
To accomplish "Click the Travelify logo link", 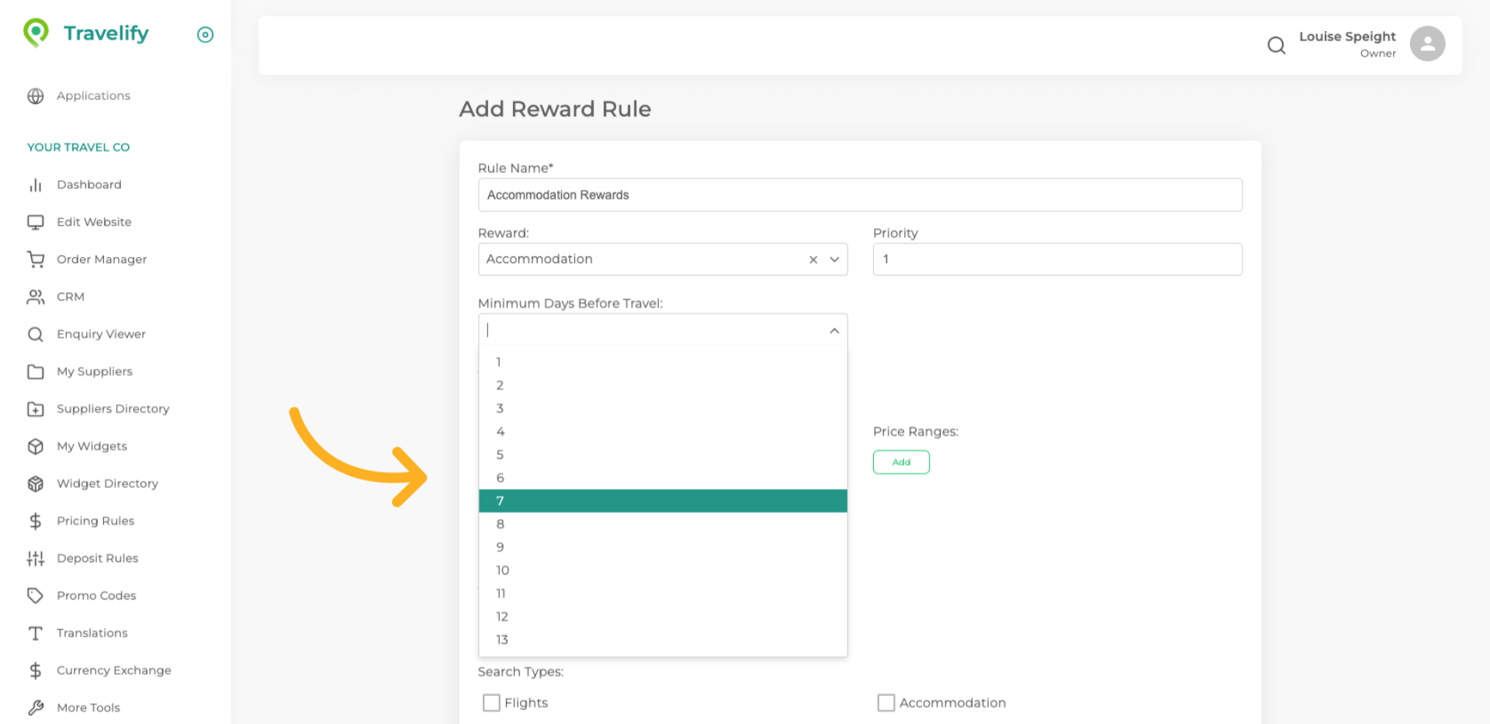I will point(86,33).
